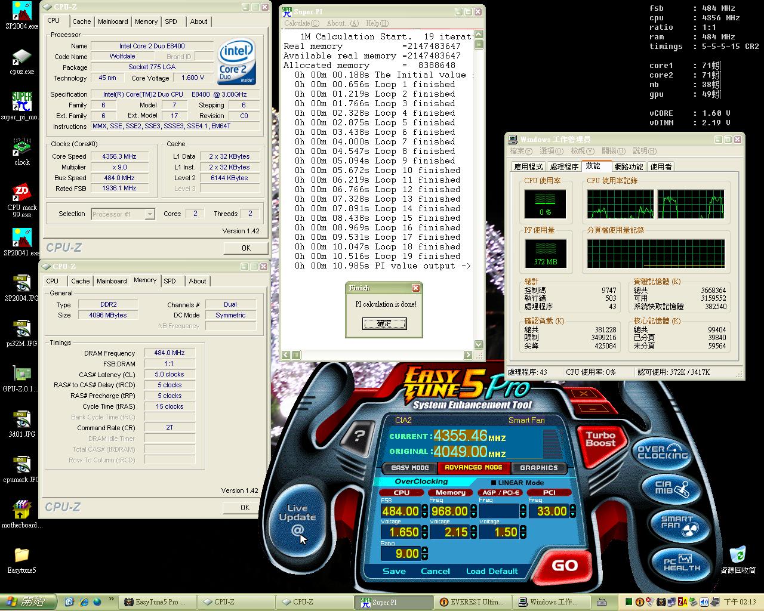
Task: Open the SP2004.exe desktop icon
Action: tap(21, 16)
